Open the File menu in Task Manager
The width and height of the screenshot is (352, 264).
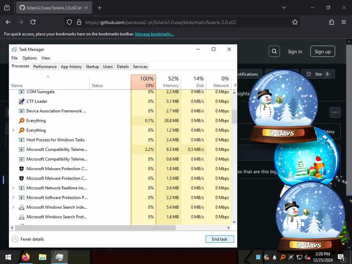(14, 58)
